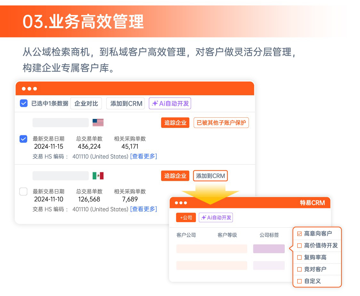Click the three dots in 特易CRM title bar
Viewport: 360px width, 296px height.
(x=181, y=203)
